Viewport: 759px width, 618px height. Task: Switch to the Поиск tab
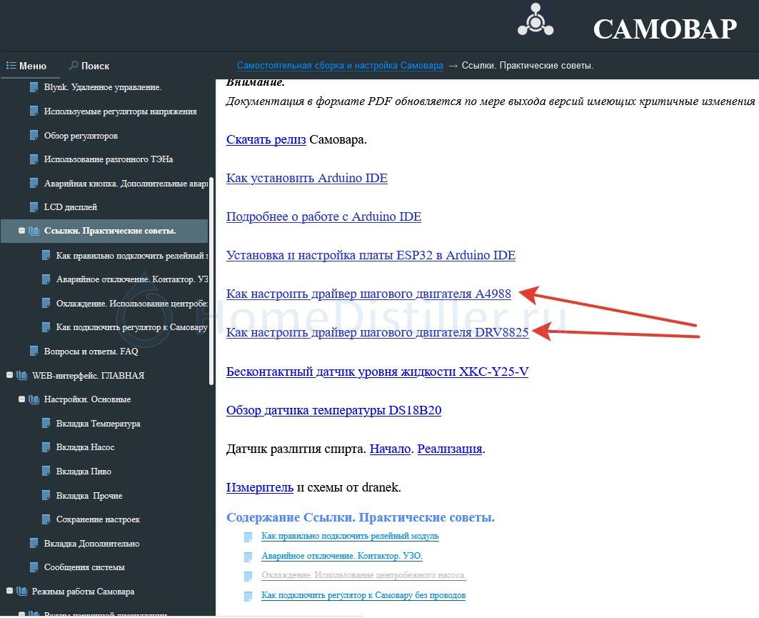pyautogui.click(x=89, y=66)
